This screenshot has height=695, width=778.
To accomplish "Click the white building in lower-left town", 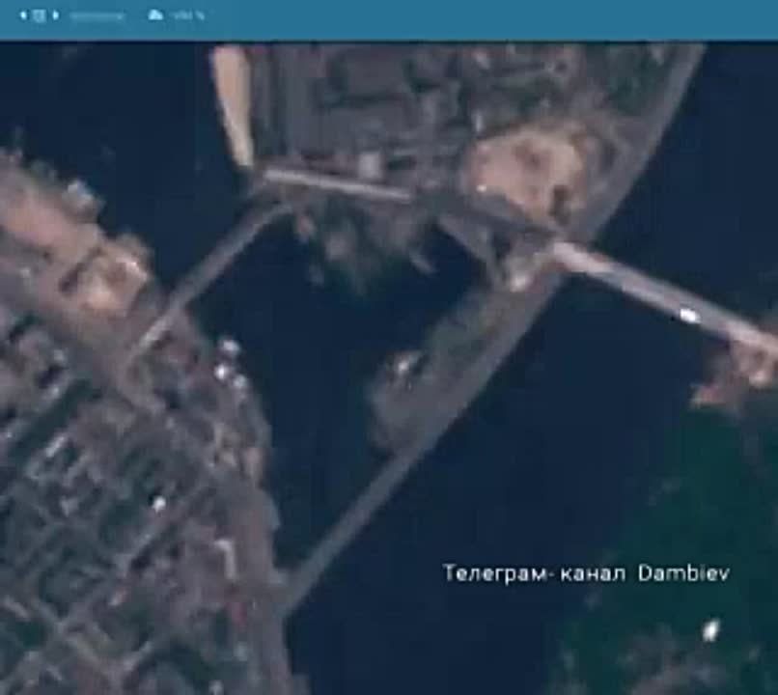I will (x=157, y=505).
